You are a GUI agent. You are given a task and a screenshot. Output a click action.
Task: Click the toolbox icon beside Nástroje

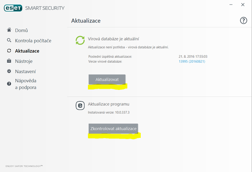tap(9, 61)
